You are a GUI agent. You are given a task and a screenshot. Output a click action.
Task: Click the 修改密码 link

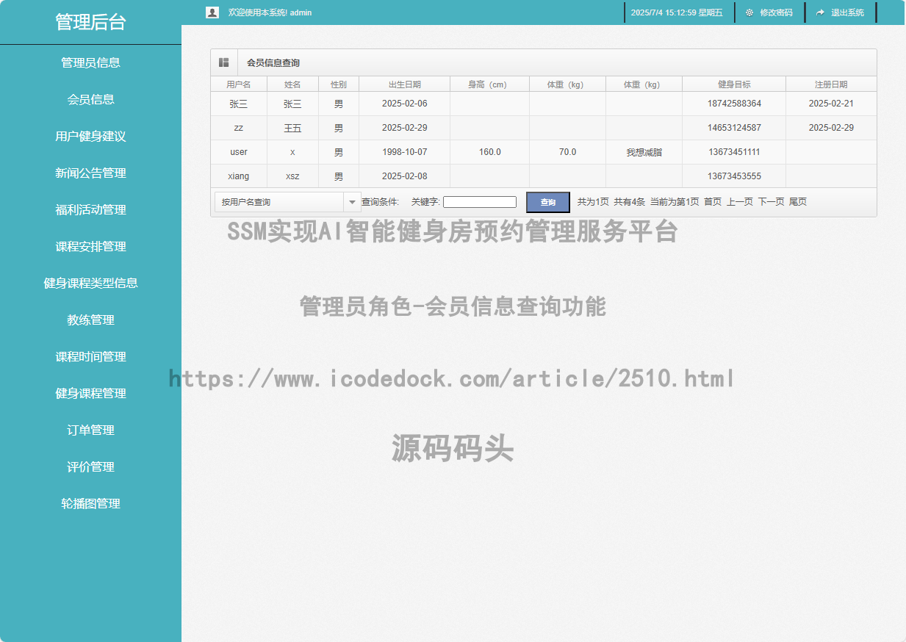(776, 12)
